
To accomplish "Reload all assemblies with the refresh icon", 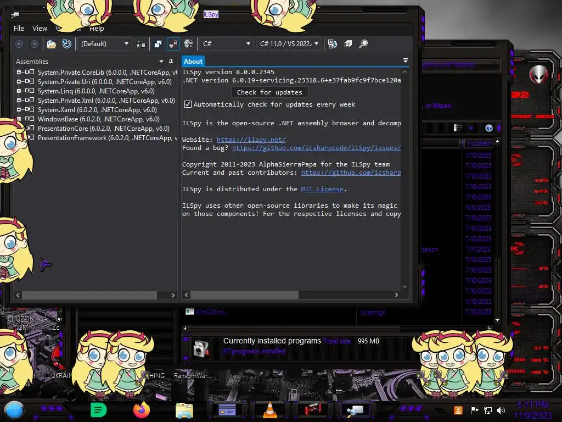I will (66, 44).
